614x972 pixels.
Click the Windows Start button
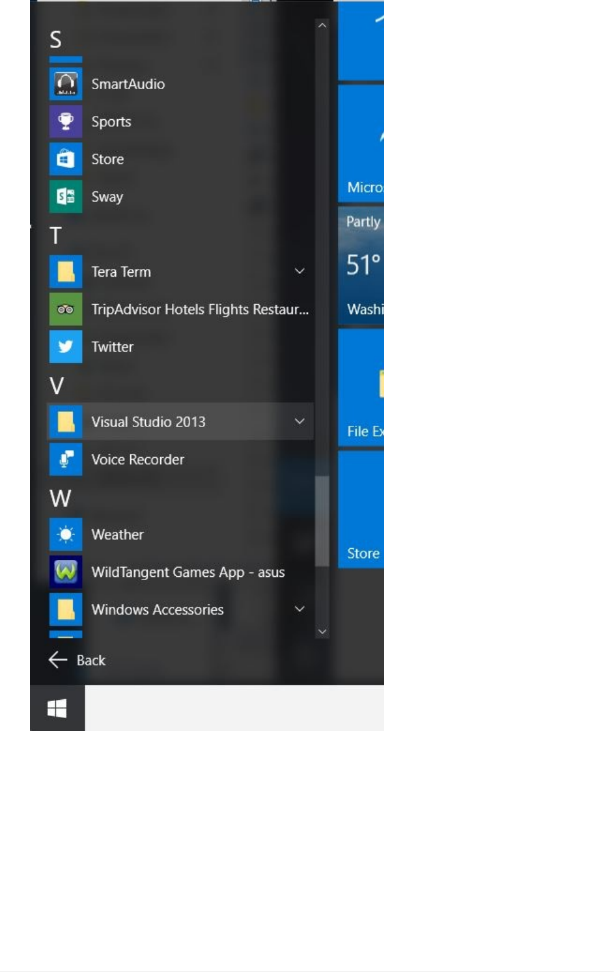(x=57, y=708)
